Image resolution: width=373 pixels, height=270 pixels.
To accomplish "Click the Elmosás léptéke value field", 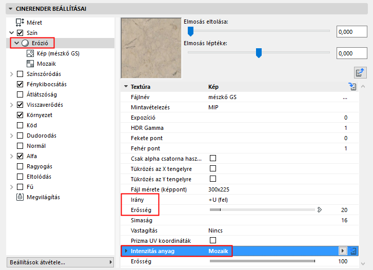I will coord(351,53).
